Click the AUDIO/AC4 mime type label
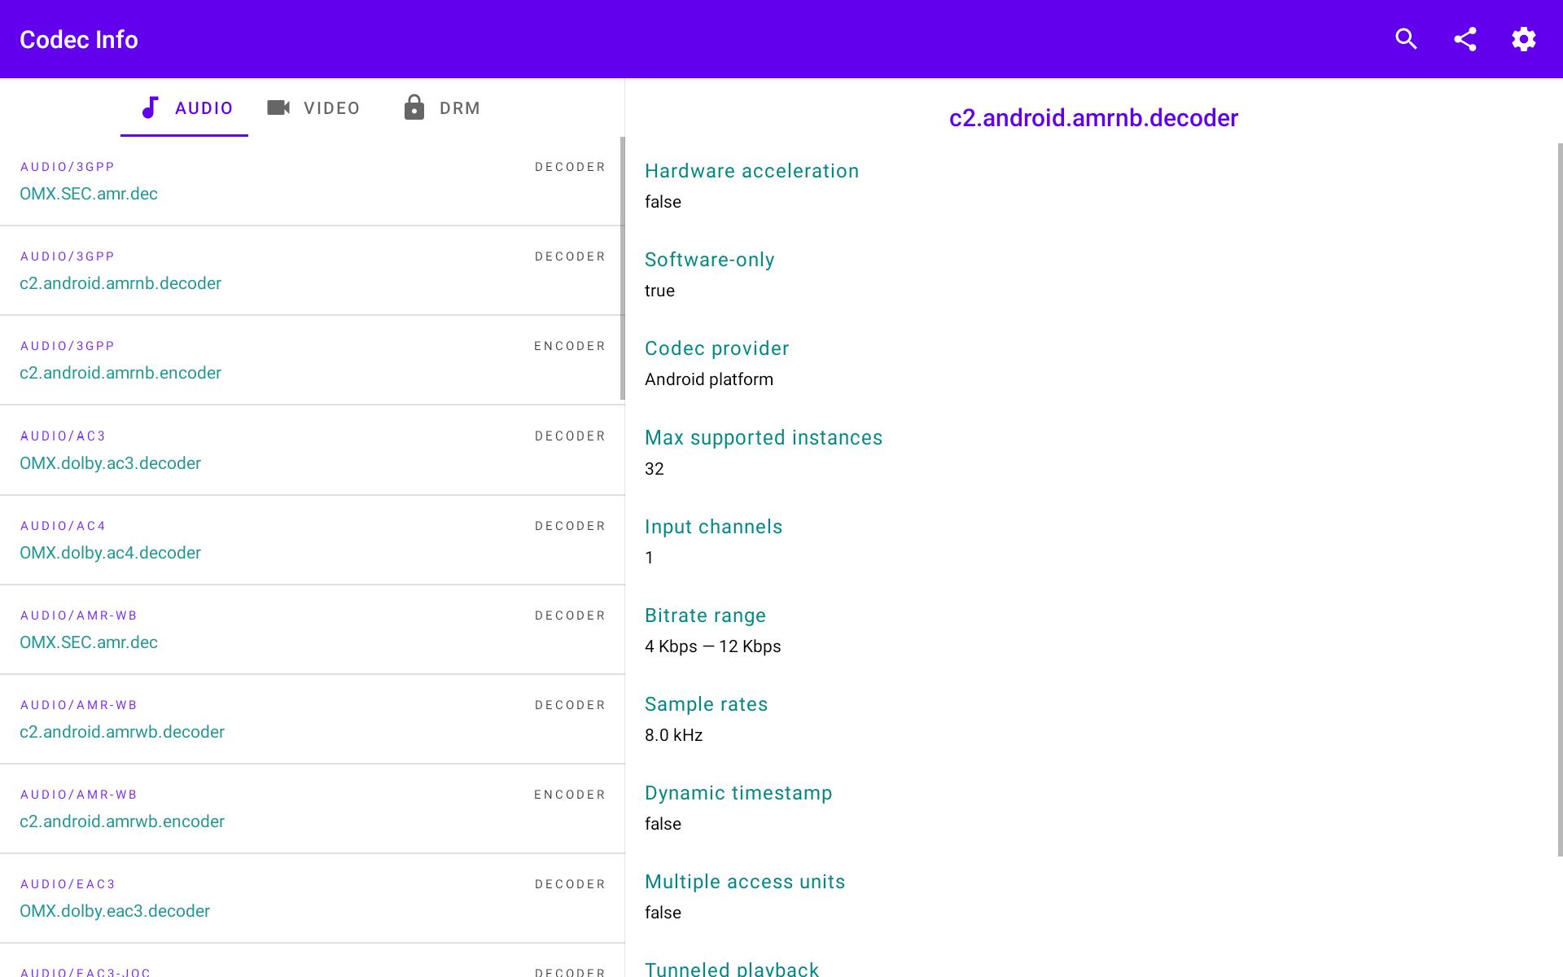Image resolution: width=1563 pixels, height=977 pixels. (x=63, y=526)
